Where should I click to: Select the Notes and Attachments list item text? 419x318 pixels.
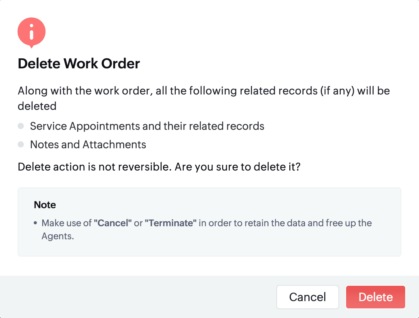[88, 144]
